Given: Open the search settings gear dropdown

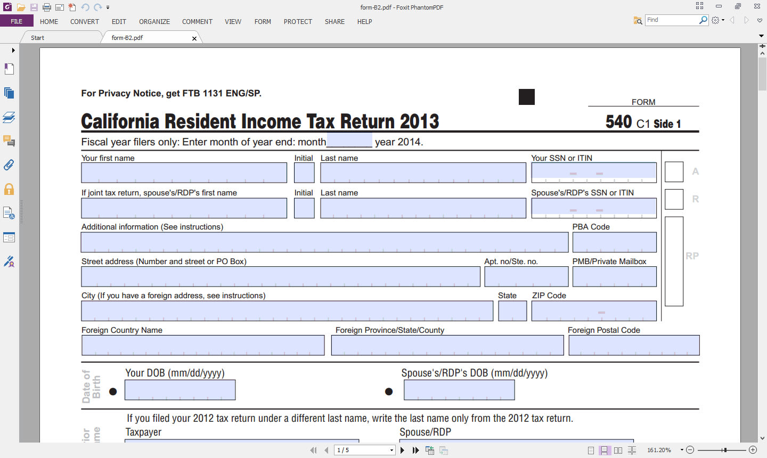Looking at the screenshot, I should pyautogui.click(x=718, y=20).
